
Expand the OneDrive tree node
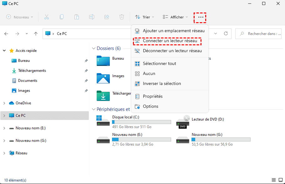pyautogui.click(x=4, y=103)
